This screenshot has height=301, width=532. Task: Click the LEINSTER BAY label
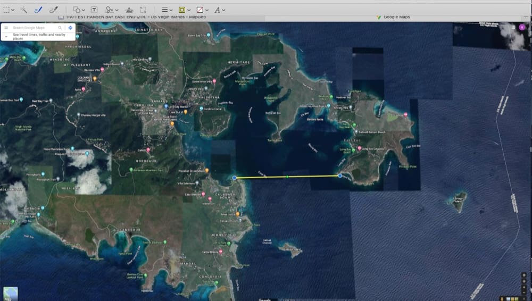148,30
